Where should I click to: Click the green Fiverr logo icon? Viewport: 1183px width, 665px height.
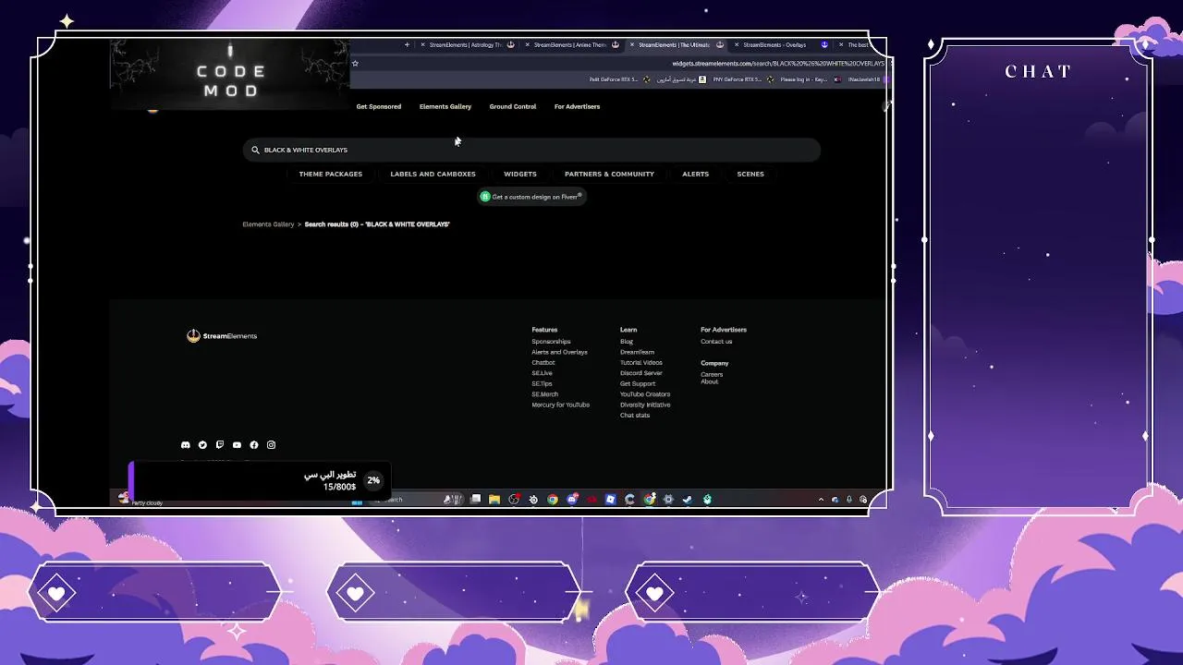[484, 197]
